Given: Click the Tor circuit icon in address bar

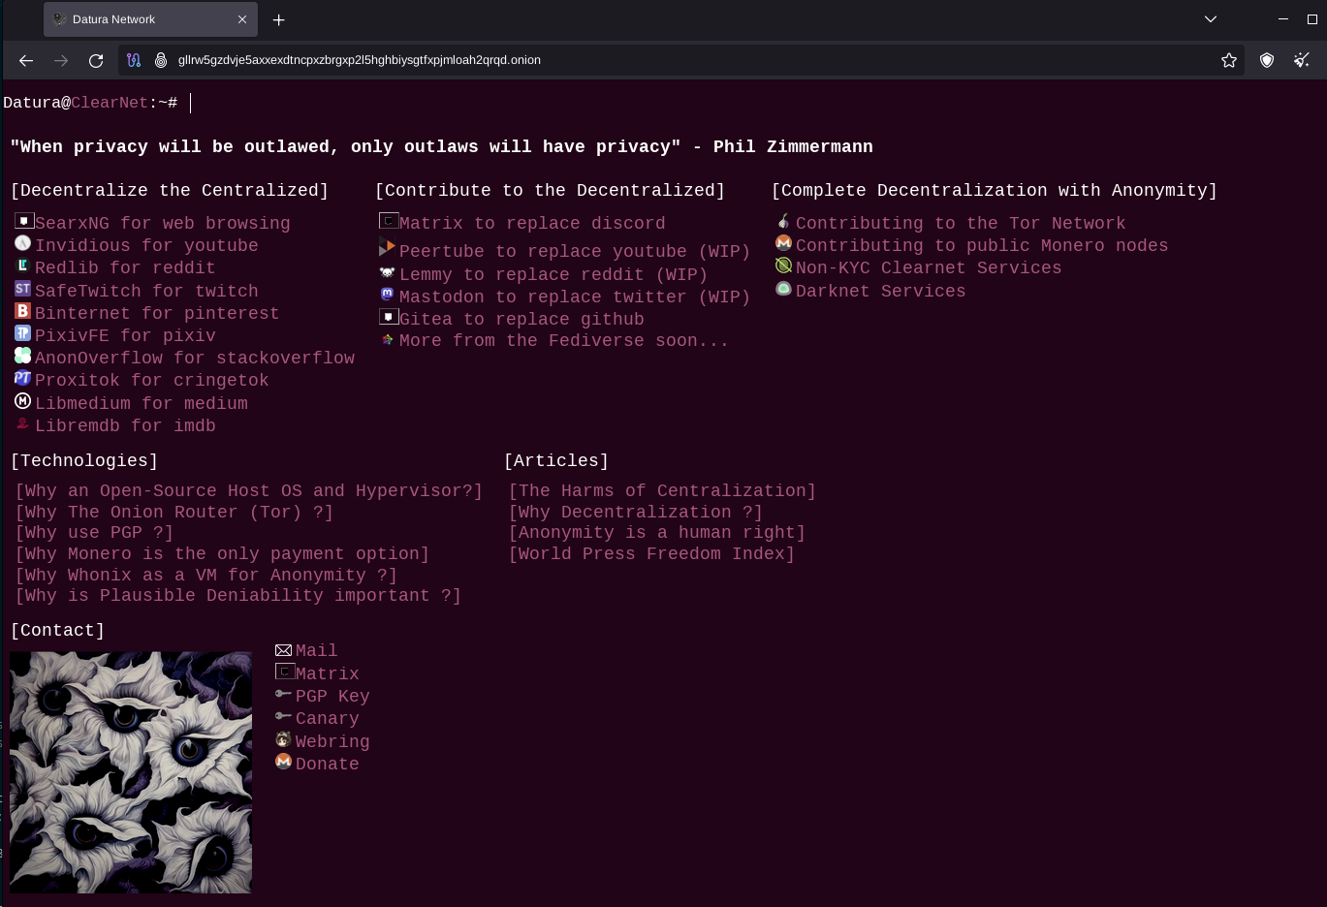Looking at the screenshot, I should 134,60.
